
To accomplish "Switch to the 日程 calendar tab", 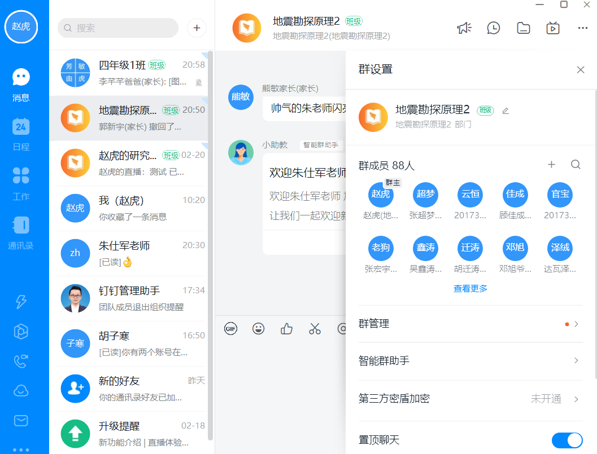I will [21, 134].
